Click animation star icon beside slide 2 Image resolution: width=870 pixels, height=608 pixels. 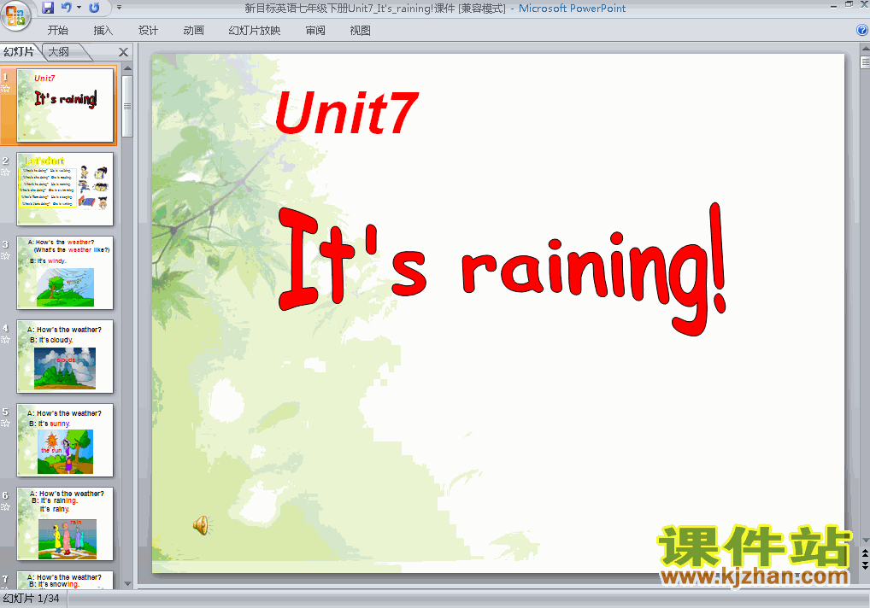[5, 172]
